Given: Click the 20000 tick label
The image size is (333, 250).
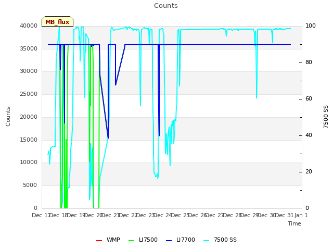Looking at the screenshot, I should tap(29, 117).
